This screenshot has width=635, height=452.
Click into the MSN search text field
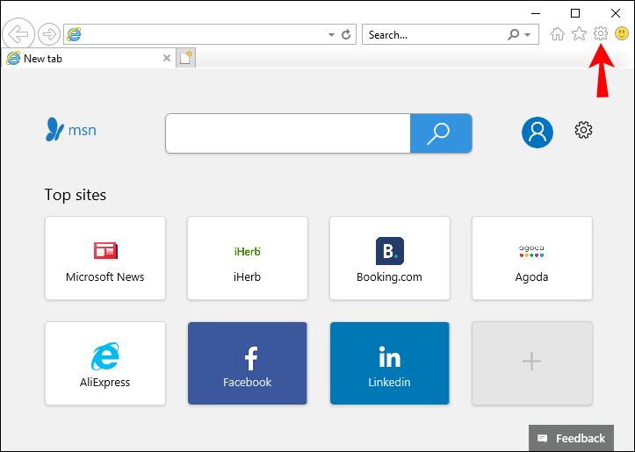287,133
